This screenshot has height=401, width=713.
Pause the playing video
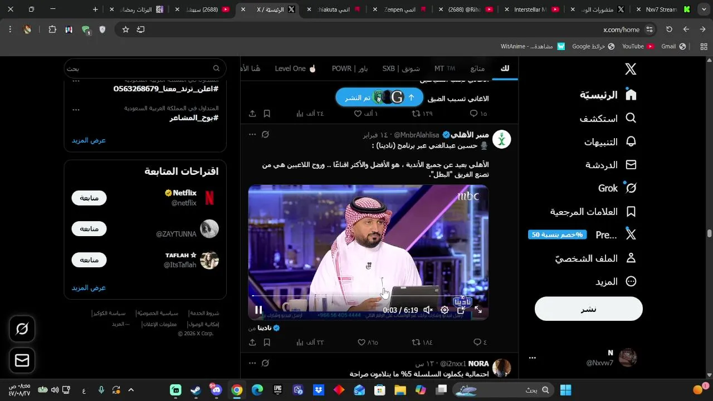pos(258,310)
